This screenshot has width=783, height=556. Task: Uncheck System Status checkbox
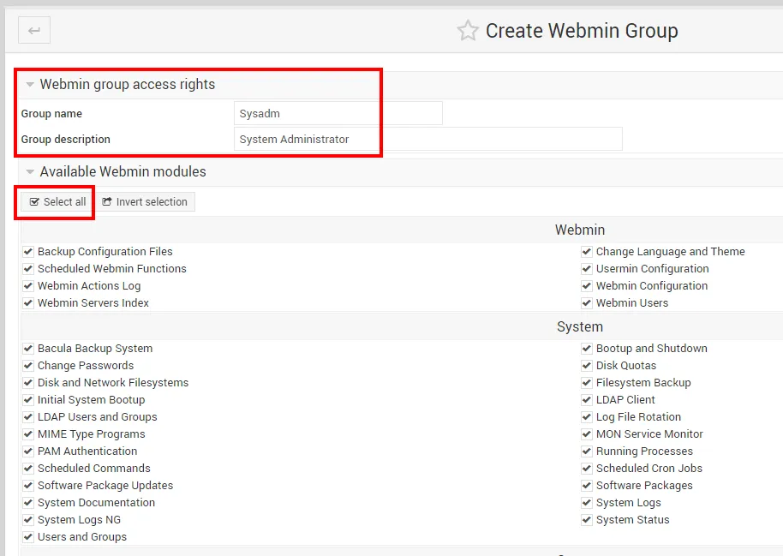tap(587, 520)
